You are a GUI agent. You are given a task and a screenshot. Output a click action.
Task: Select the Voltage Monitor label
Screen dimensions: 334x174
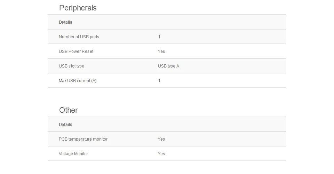click(73, 154)
